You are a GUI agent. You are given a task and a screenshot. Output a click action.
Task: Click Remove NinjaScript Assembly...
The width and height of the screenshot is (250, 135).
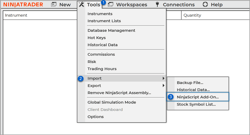tap(119, 93)
